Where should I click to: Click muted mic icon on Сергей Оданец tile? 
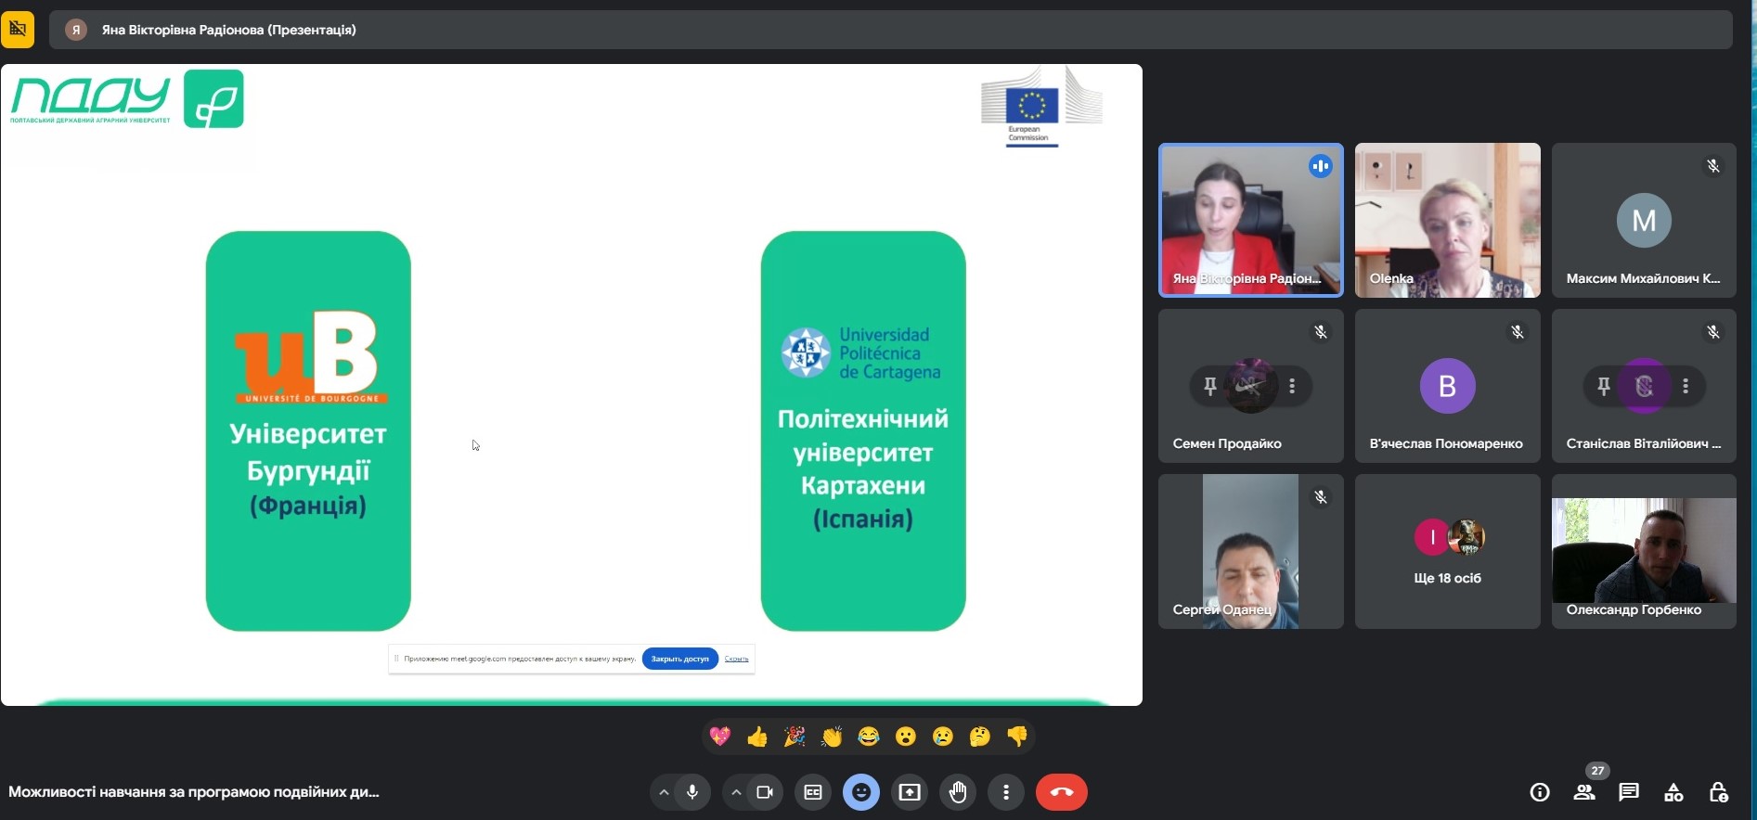1321,497
